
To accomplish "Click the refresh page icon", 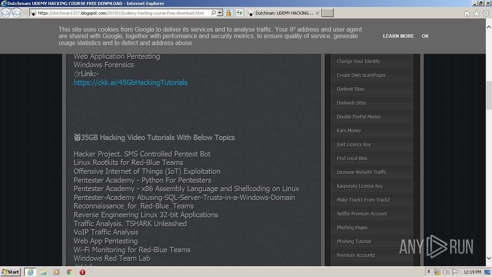I will (x=239, y=13).
